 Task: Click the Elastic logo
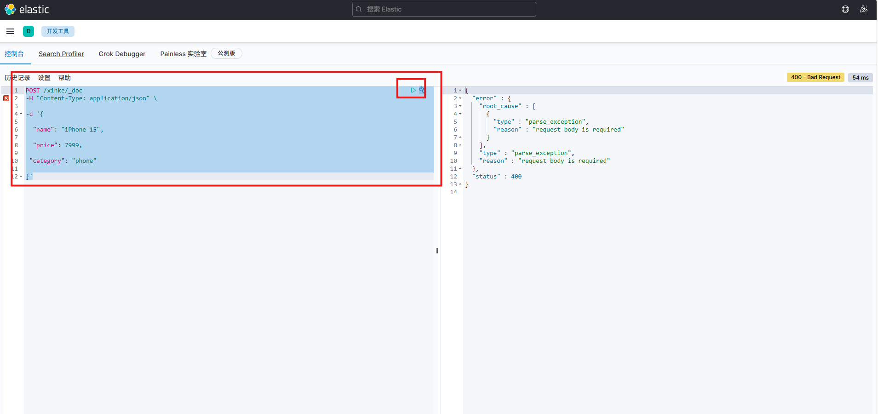point(27,9)
